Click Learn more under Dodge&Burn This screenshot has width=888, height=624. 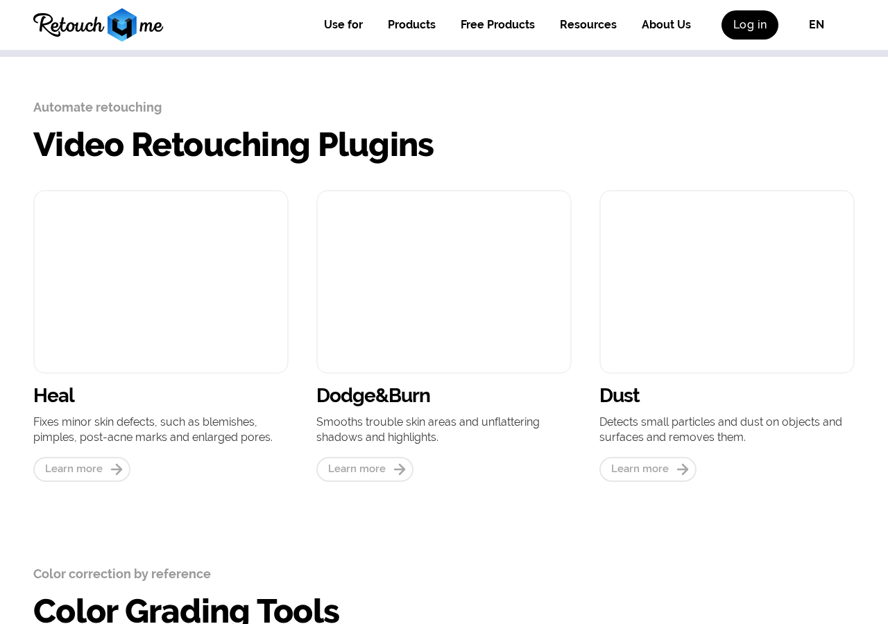pos(365,469)
